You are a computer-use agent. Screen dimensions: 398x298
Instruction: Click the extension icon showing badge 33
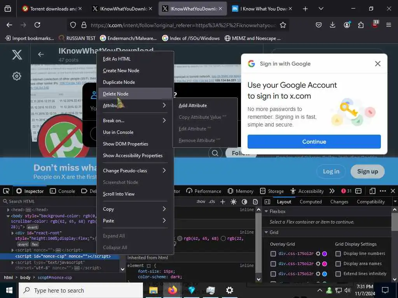point(375,24)
